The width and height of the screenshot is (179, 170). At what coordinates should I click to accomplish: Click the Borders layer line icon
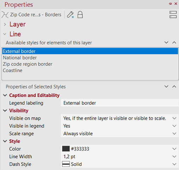point(5,15)
